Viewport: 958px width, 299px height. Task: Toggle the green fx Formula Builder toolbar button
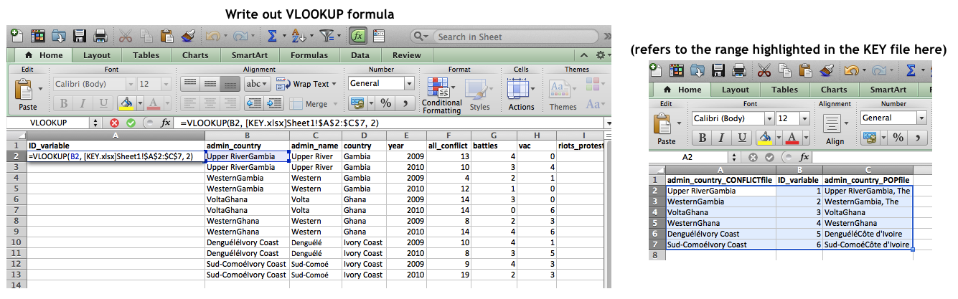358,36
